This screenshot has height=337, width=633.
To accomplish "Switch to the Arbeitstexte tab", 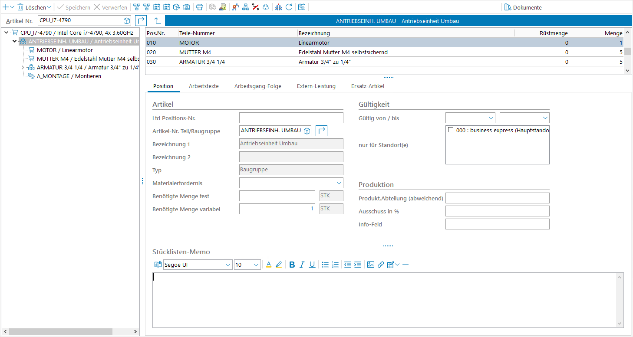I will coord(204,86).
